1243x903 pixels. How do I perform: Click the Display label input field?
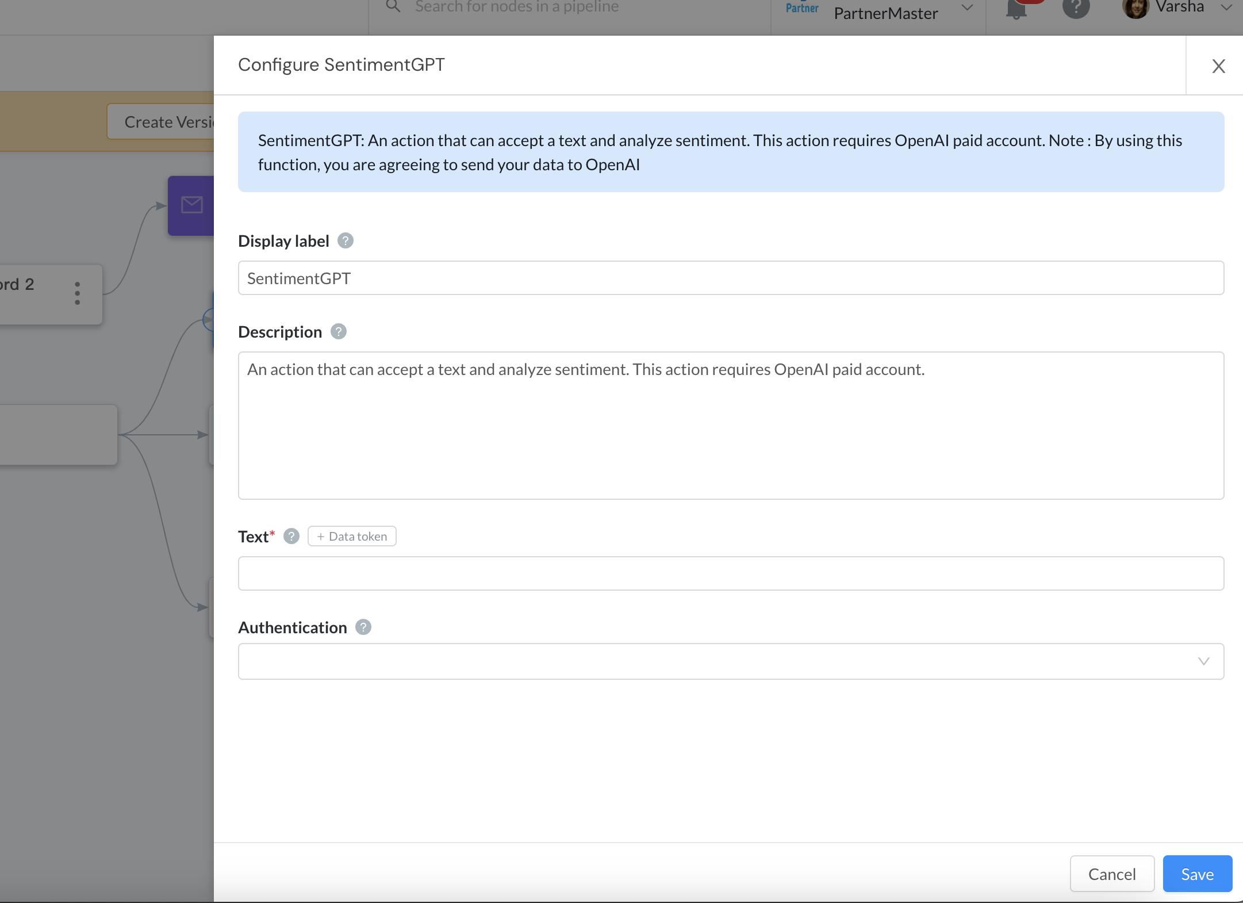[x=731, y=278]
